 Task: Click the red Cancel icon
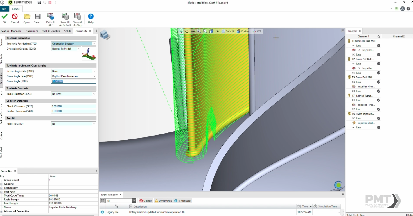click(15, 16)
